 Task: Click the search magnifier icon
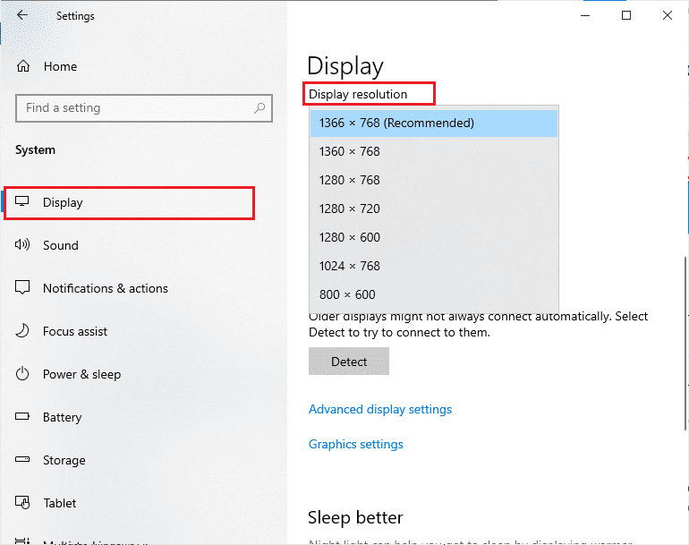point(260,108)
